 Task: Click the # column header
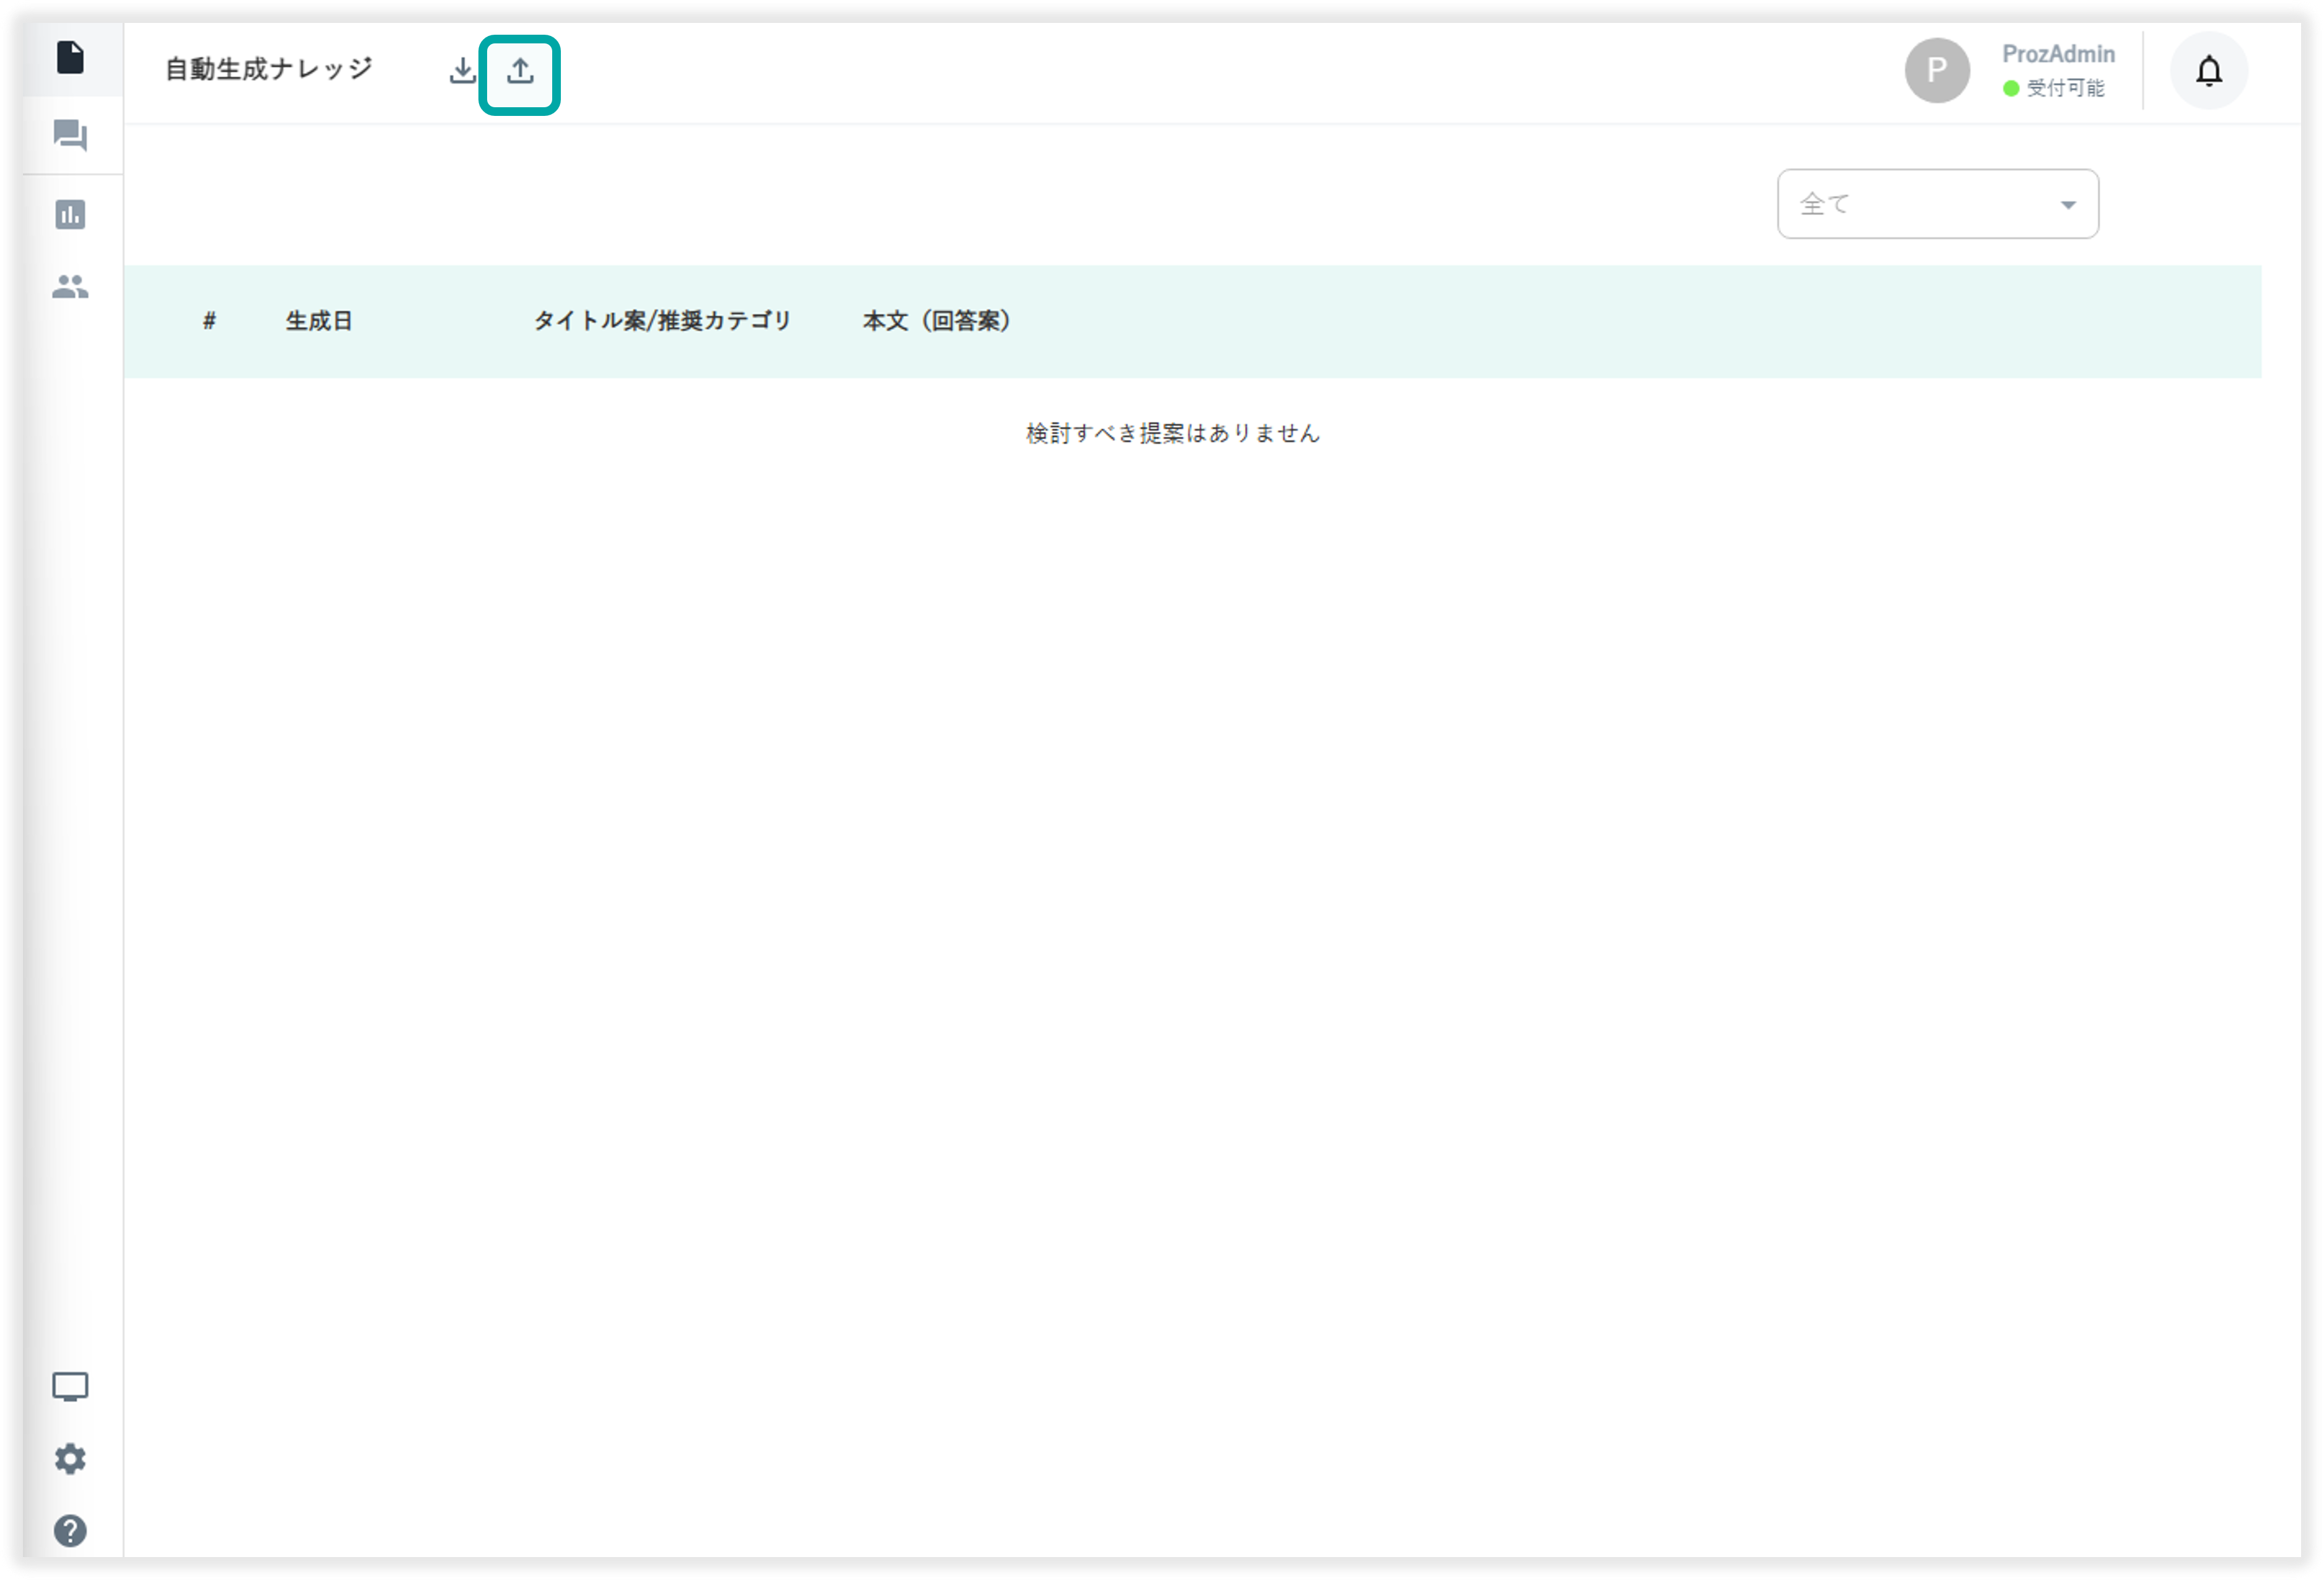(x=209, y=321)
